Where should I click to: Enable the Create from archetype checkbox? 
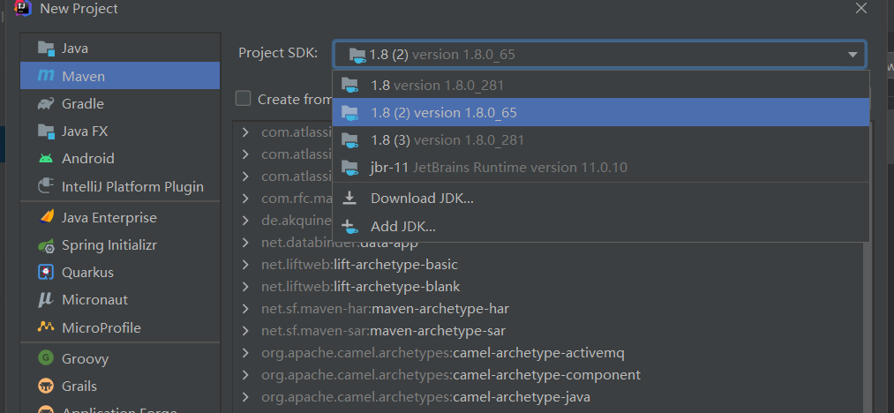tap(244, 99)
